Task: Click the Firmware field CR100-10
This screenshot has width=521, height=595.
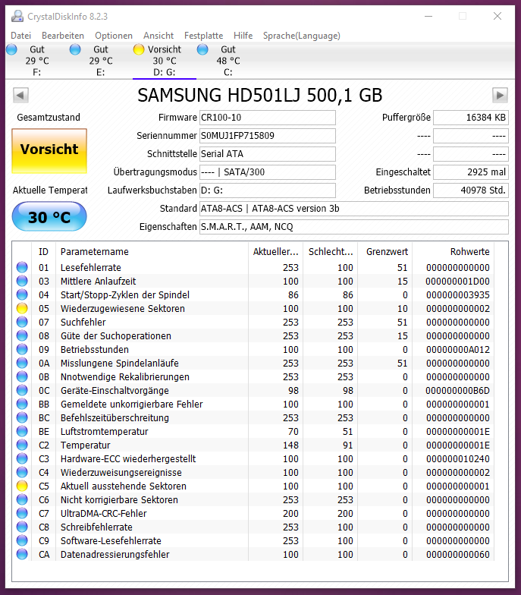Action: 267,118
